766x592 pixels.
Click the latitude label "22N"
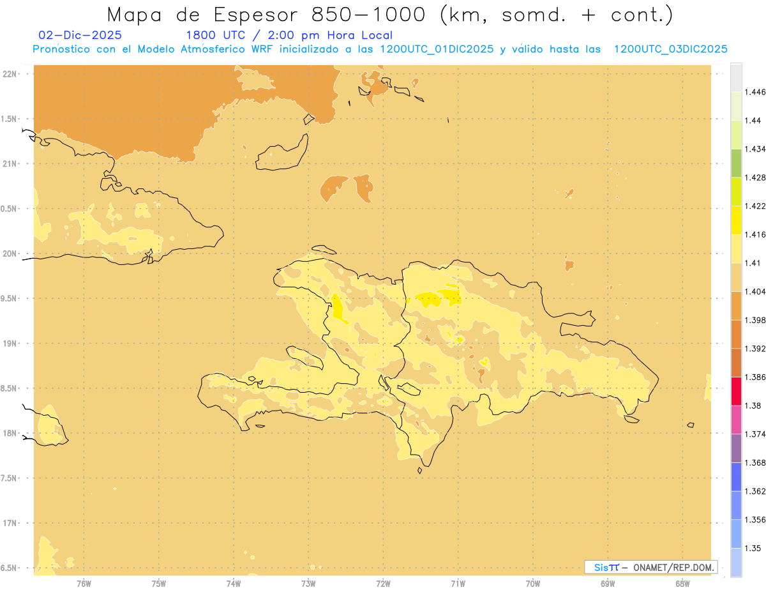coord(11,73)
